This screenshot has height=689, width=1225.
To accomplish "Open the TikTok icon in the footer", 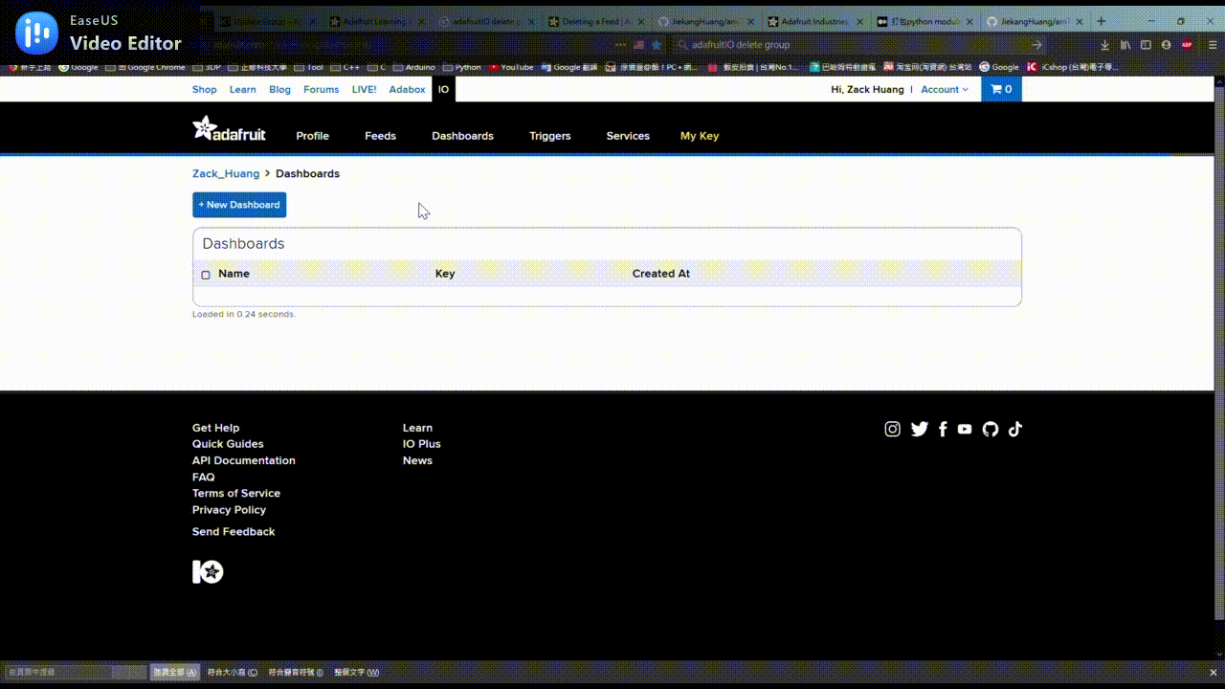I will [1015, 429].
